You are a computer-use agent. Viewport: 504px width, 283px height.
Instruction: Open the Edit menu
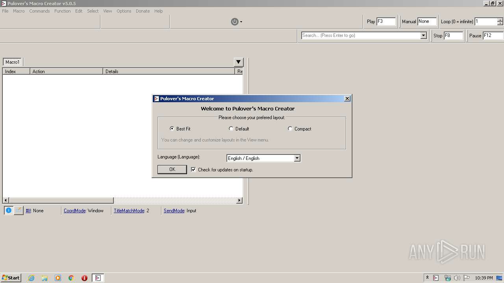click(79, 11)
